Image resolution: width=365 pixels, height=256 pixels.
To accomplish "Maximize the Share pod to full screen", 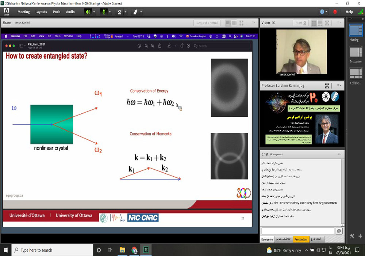I will tap(241, 23).
